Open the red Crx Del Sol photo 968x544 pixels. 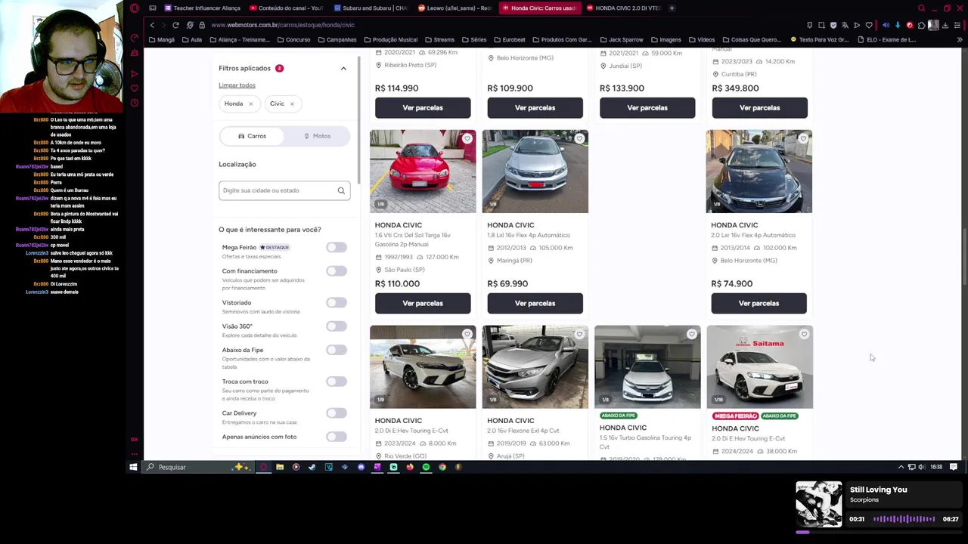423,172
